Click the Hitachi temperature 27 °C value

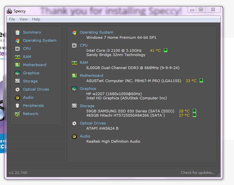point(184,115)
